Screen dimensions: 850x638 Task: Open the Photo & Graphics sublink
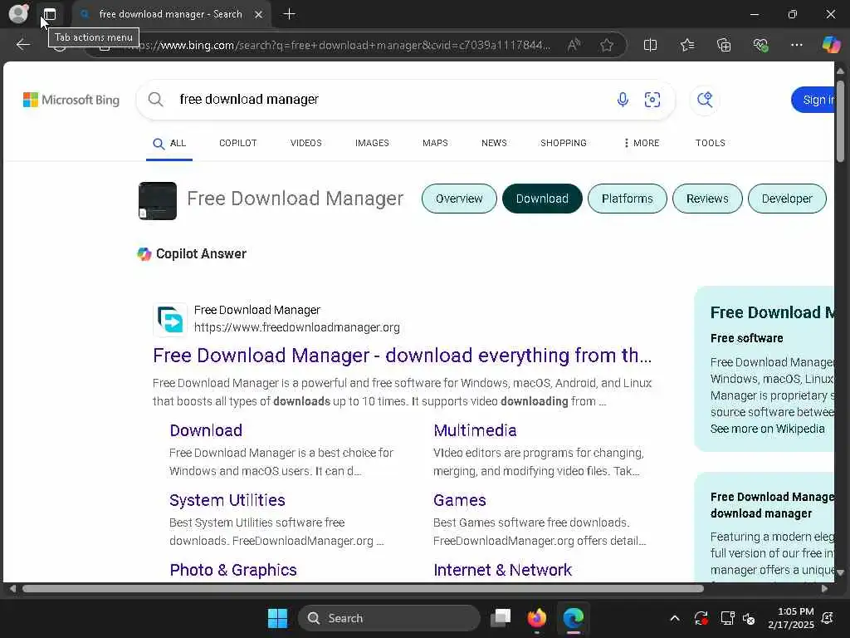click(233, 570)
